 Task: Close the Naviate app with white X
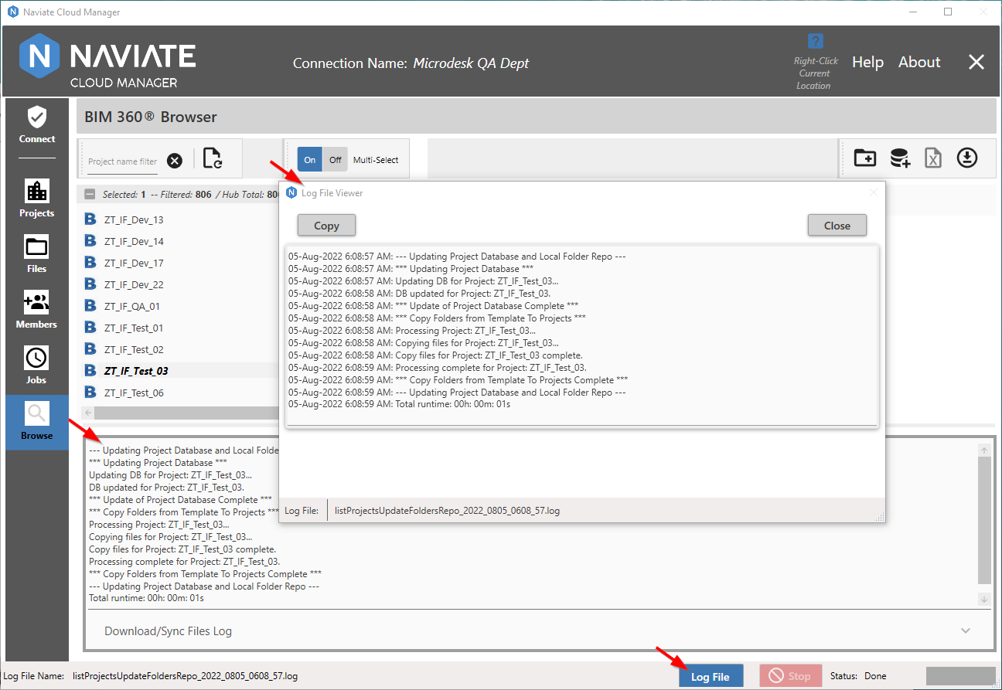click(976, 63)
